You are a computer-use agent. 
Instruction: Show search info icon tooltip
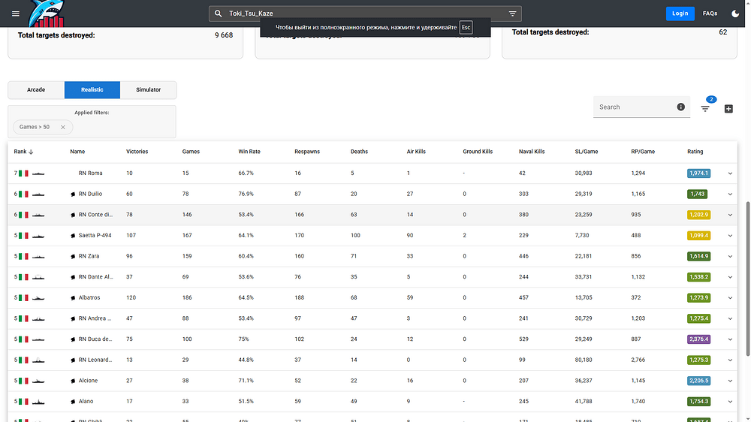680,107
